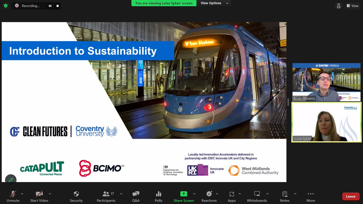Screen dimensions: 363x204
Task: Pause the recording
Action: 50,6
